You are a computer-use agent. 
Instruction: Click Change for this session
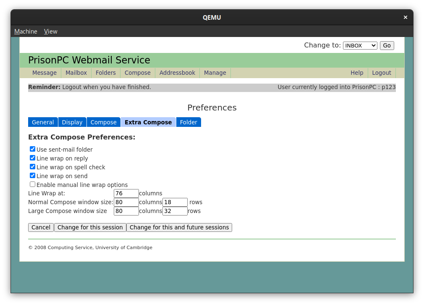[90, 227]
